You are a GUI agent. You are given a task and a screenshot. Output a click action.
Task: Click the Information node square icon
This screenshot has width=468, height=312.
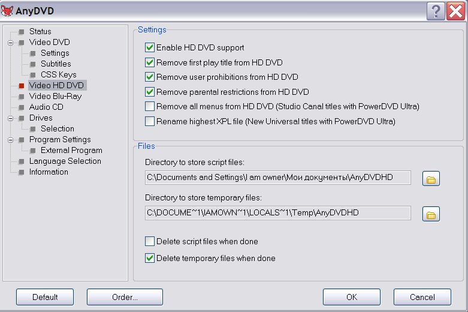pyautogui.click(x=22, y=172)
